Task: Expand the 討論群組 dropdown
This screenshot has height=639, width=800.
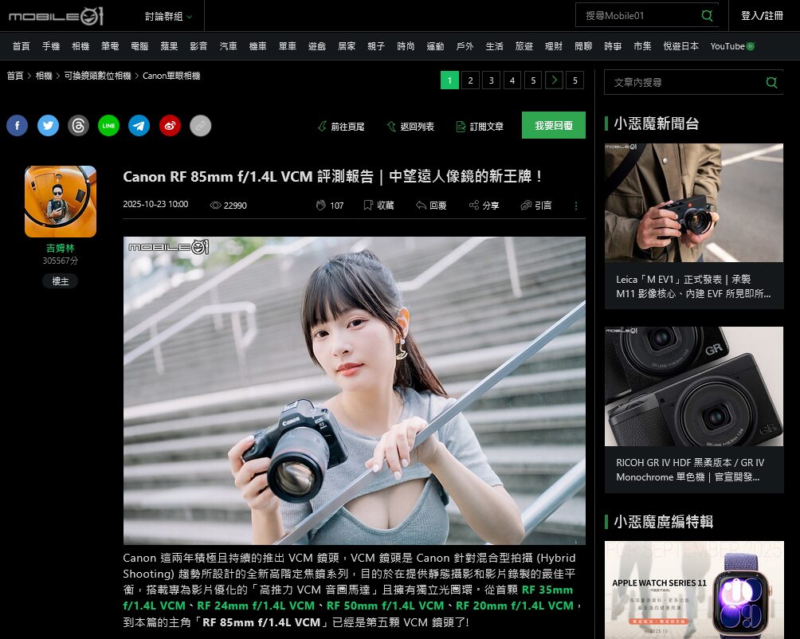Action: point(169,16)
